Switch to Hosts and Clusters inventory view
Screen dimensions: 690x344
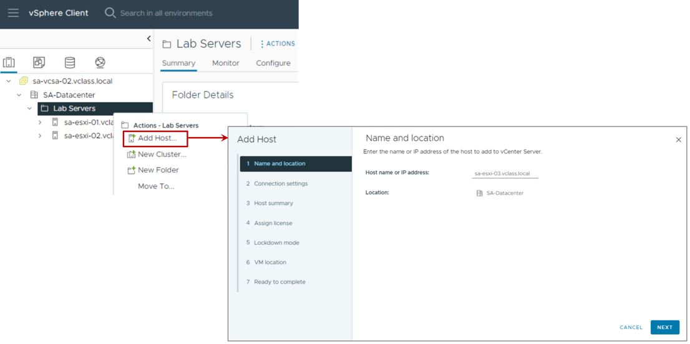coord(9,62)
